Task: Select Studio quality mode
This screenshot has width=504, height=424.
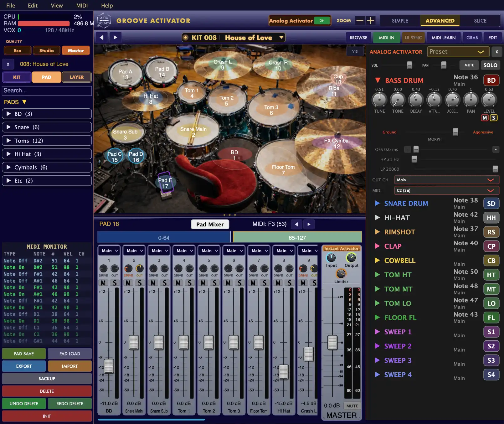Action: tap(46, 51)
